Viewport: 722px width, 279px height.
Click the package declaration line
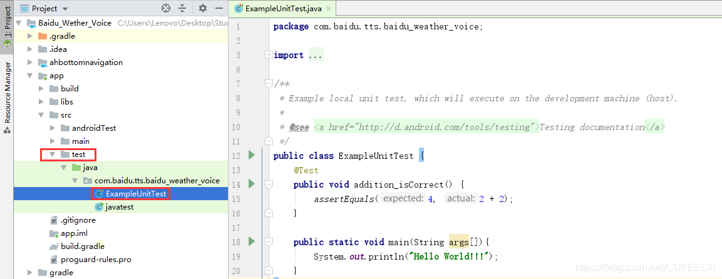pyautogui.click(x=378, y=27)
